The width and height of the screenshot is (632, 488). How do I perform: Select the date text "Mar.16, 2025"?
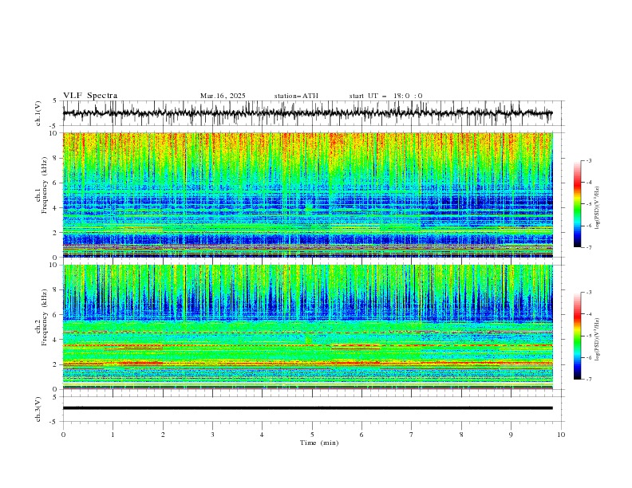pos(223,96)
